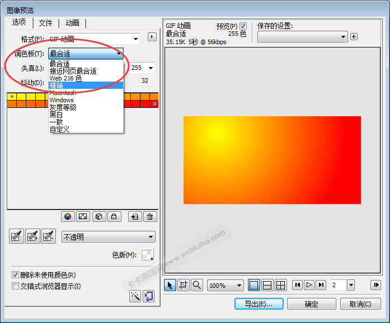This screenshot has width=390, height=323.
Task: Uncheck the 删除未使用颜色 checkbox
Action: [x=16, y=275]
